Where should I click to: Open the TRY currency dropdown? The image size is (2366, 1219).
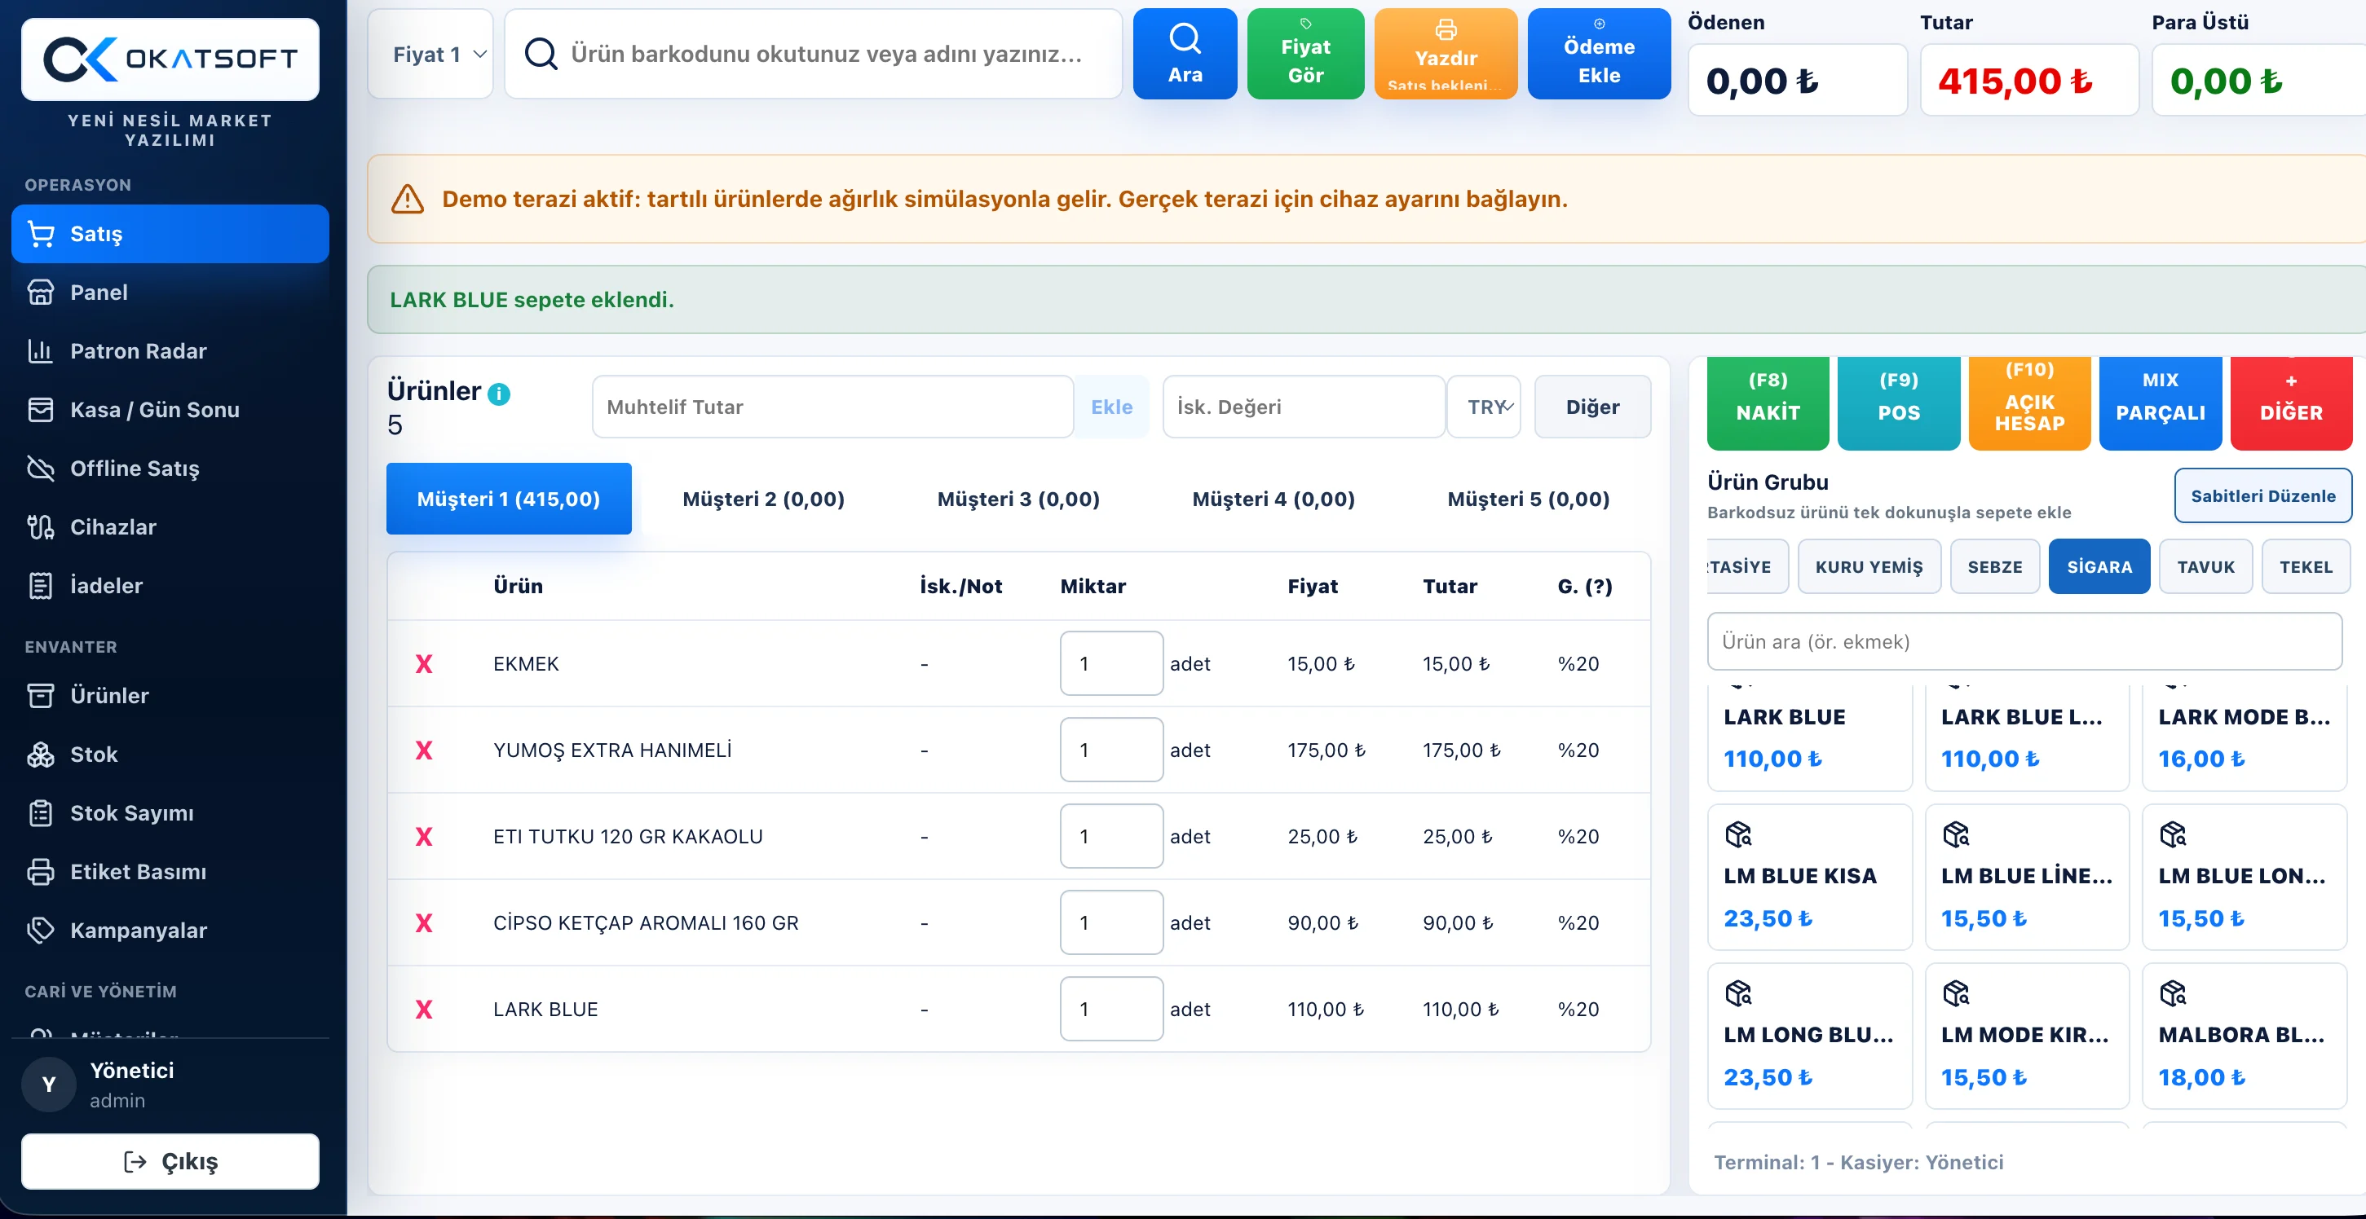[x=1485, y=407]
